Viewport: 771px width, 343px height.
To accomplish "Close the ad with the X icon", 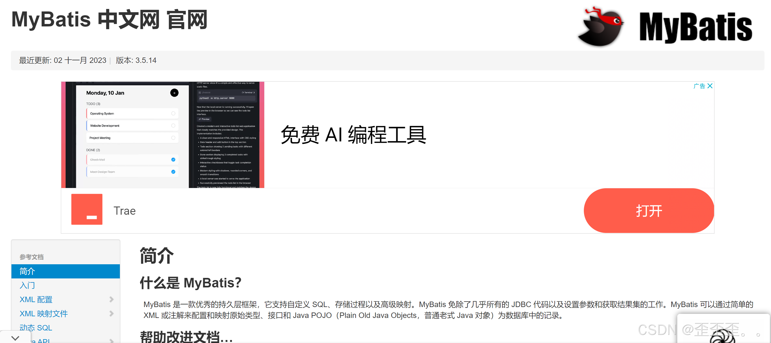I will (710, 86).
